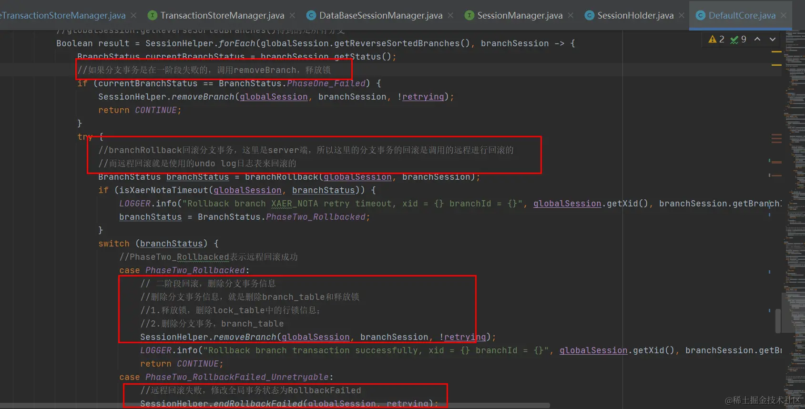Click the comment mentioning 'undo log'
The height and width of the screenshot is (409, 805).
tap(197, 164)
